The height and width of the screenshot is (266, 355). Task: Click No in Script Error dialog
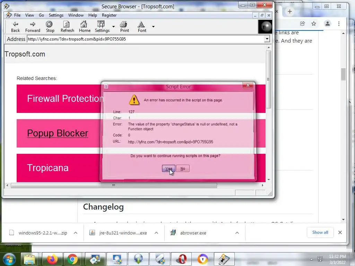pyautogui.click(x=183, y=169)
